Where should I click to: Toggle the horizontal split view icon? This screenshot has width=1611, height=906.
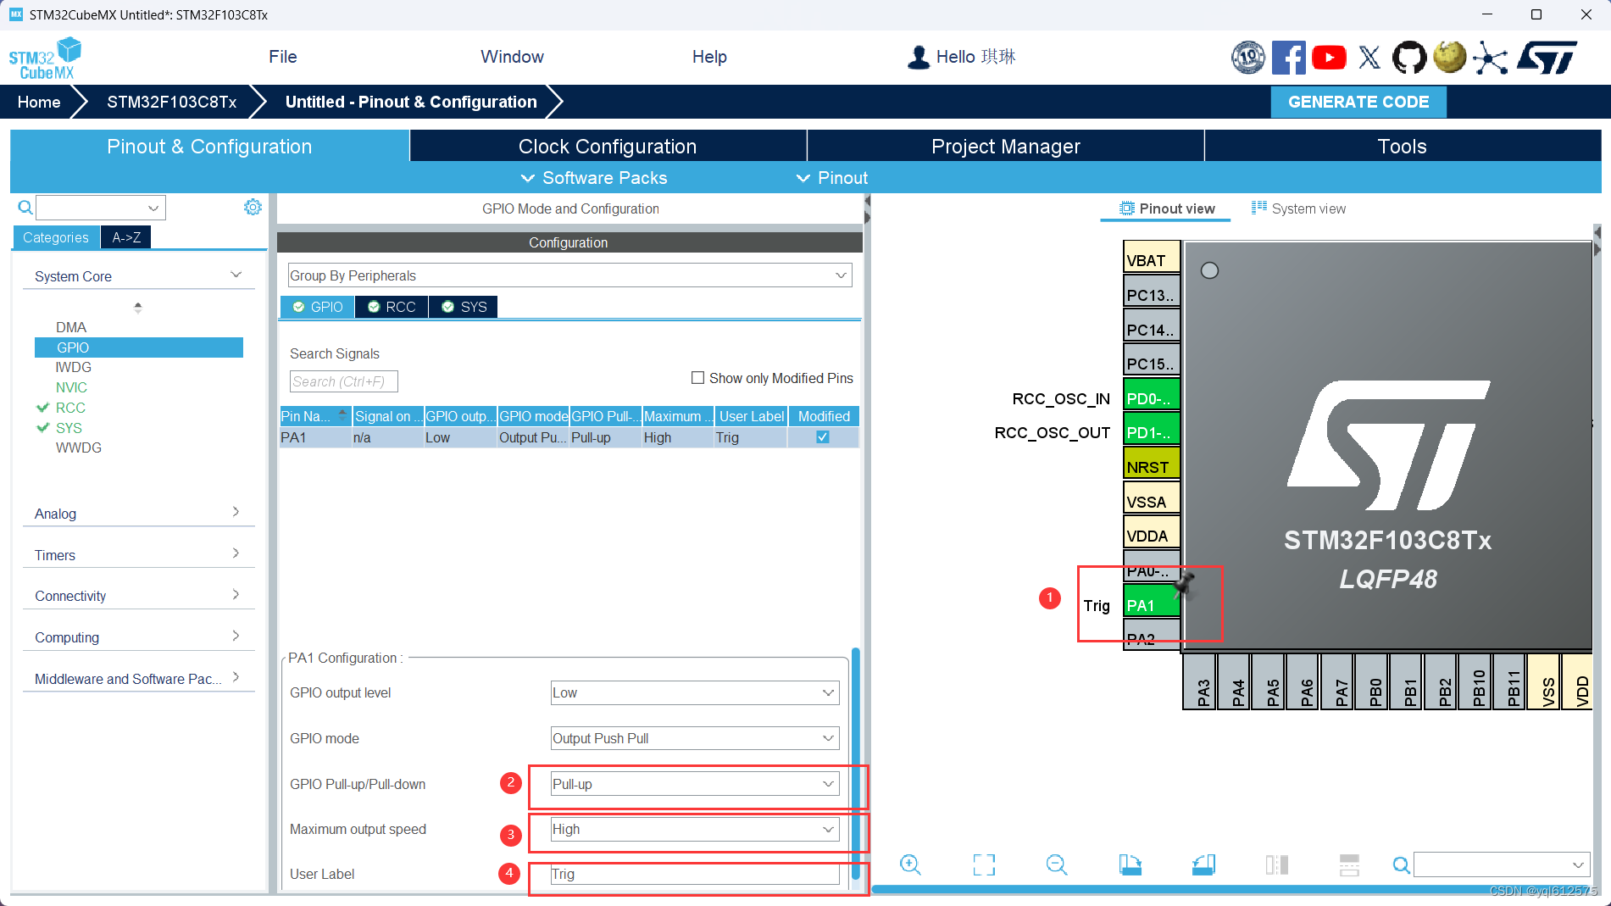pyautogui.click(x=1349, y=864)
